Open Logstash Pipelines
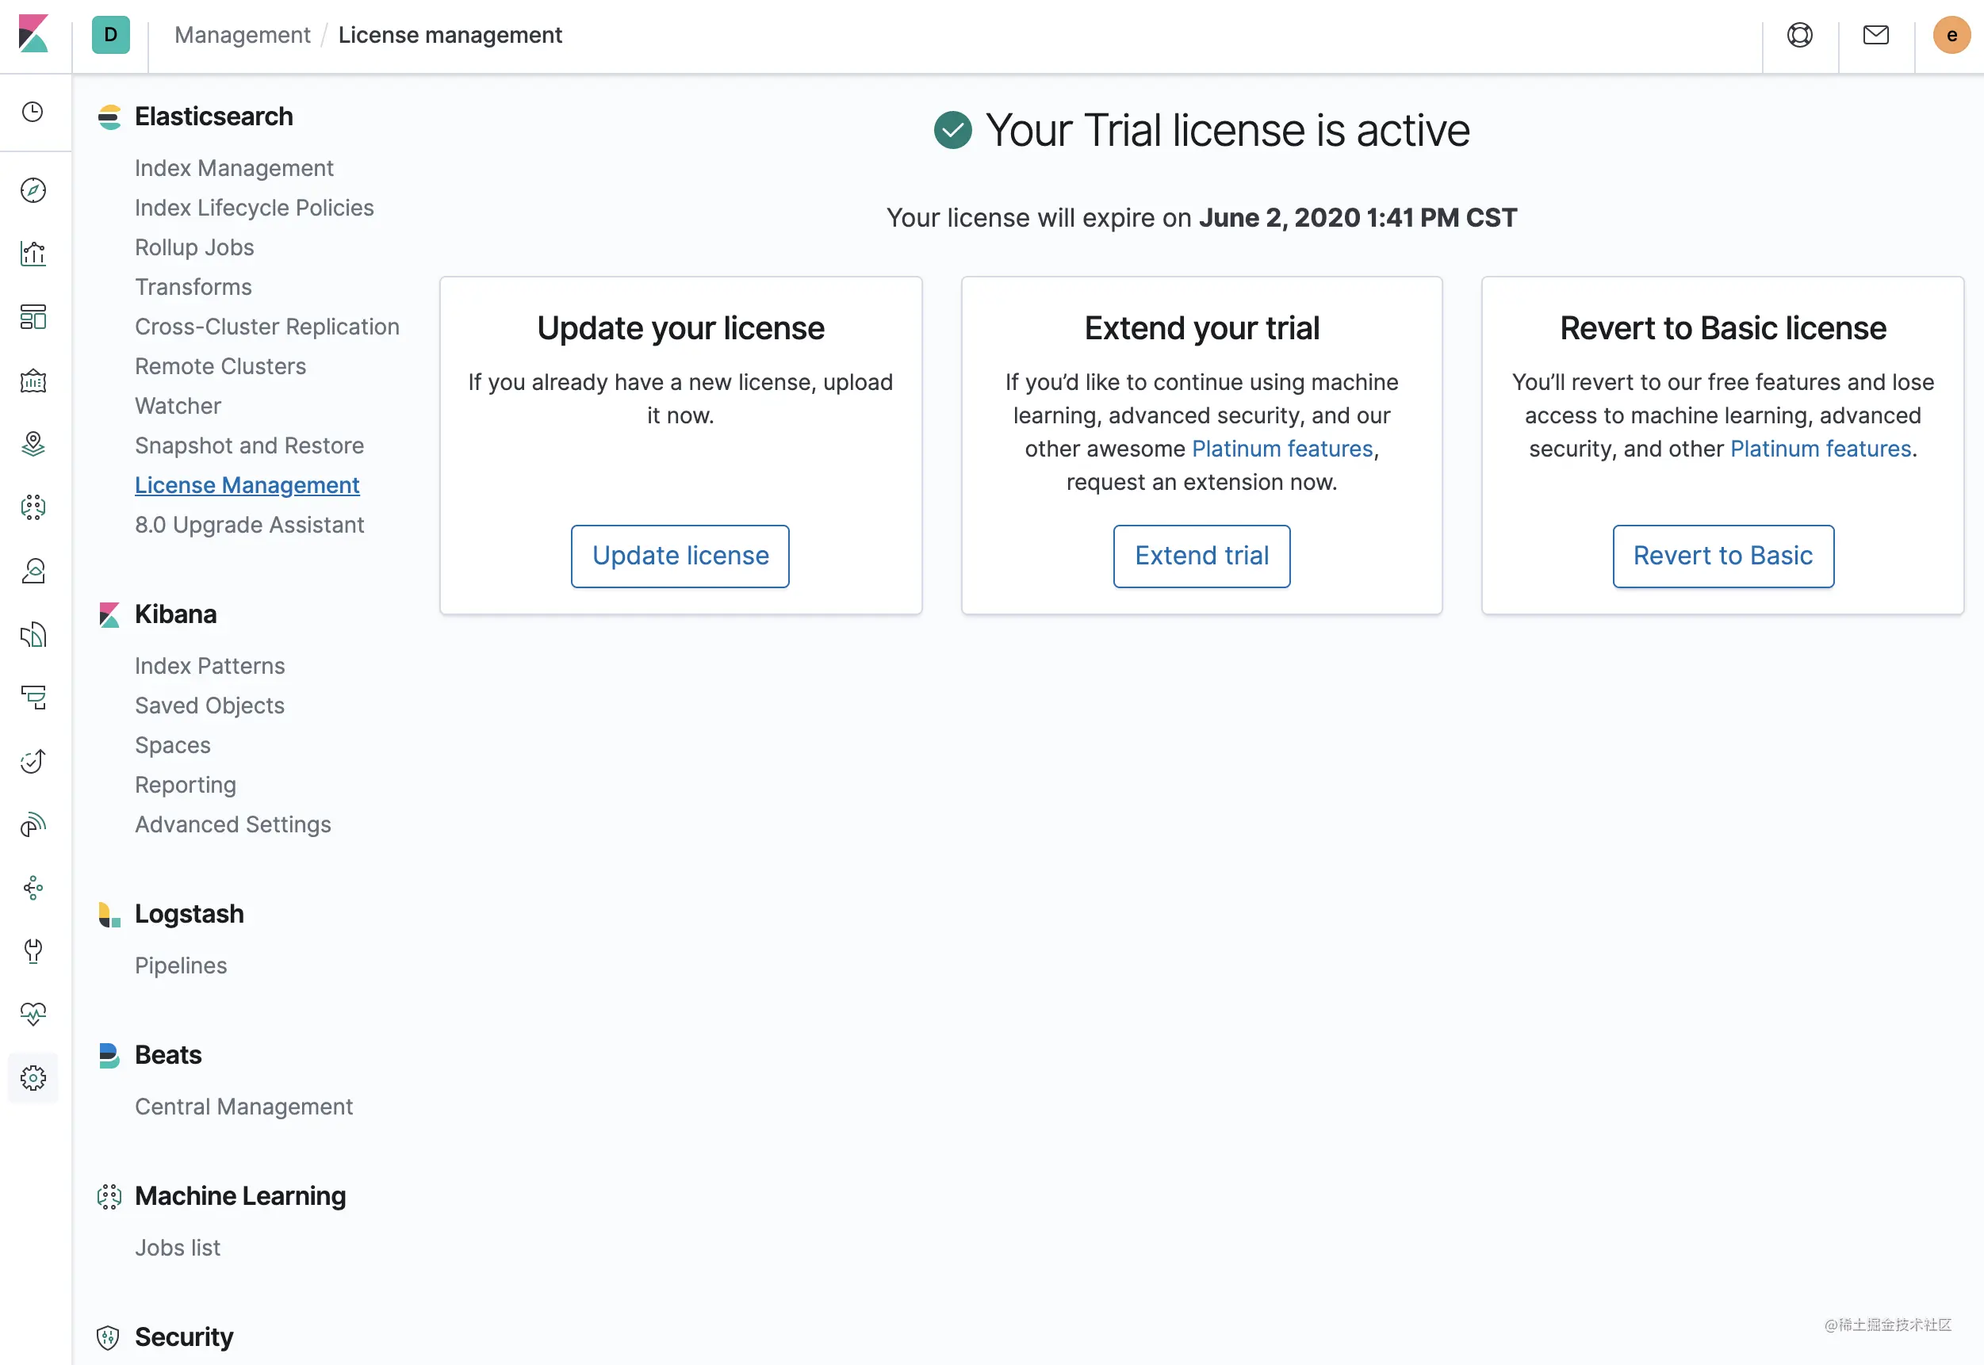 click(x=182, y=965)
